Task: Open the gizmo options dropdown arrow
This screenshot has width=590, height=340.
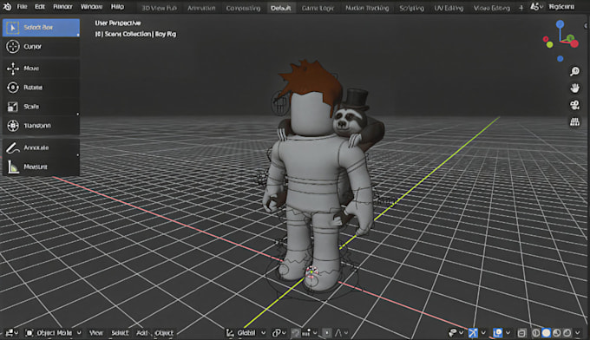Action: coord(483,333)
